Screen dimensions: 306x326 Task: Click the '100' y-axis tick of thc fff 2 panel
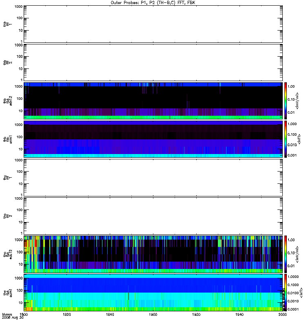20,210
